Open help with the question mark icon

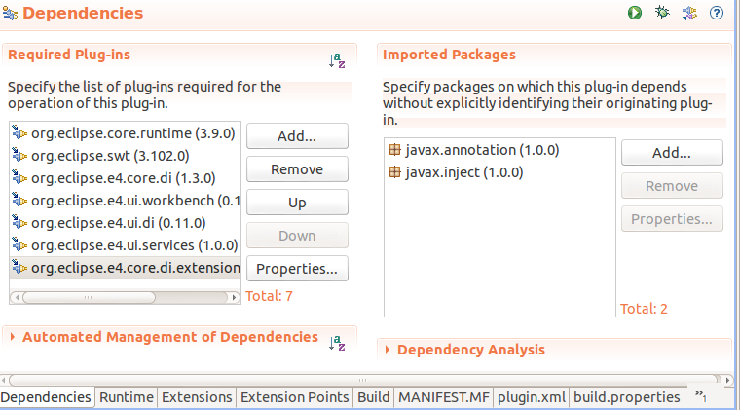(x=717, y=13)
